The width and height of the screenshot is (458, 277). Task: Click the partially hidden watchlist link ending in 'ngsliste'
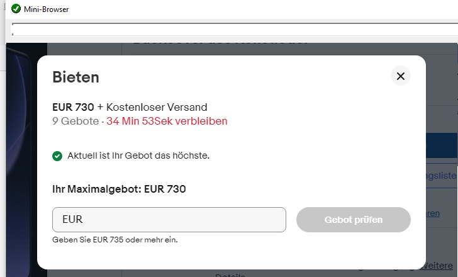click(x=441, y=176)
